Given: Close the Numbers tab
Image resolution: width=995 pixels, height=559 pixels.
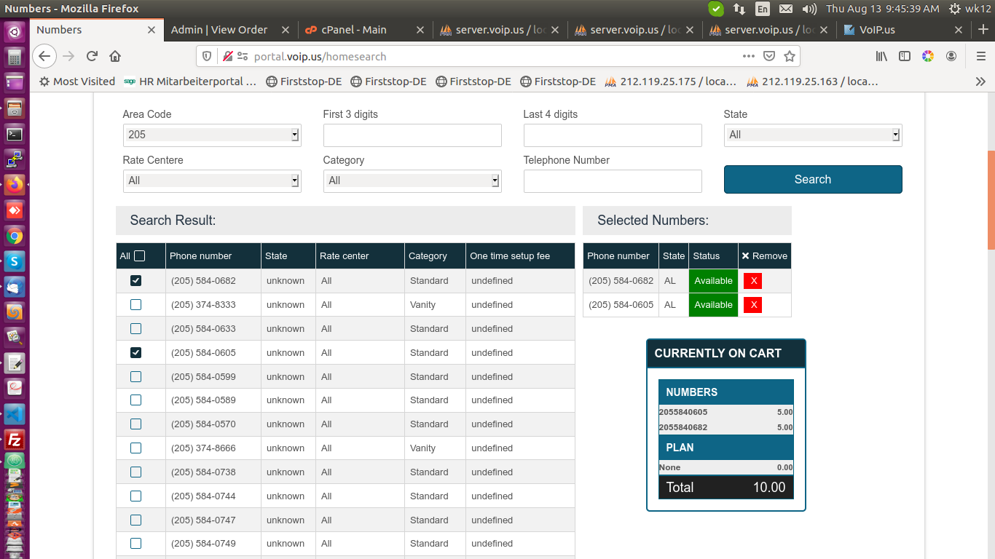Looking at the screenshot, I should tap(152, 30).
